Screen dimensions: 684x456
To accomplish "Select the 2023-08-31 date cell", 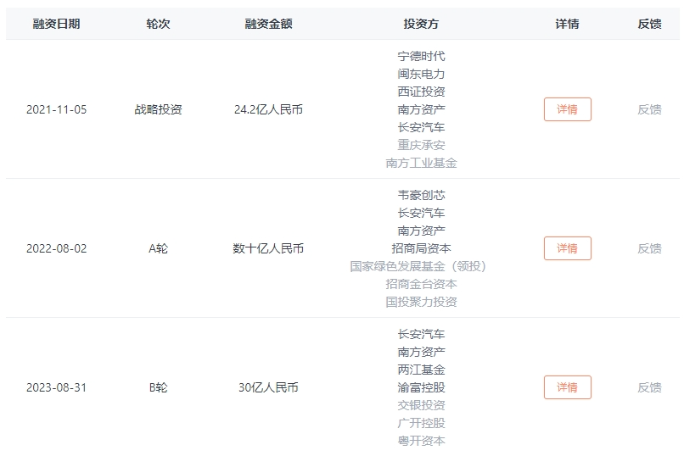I will [56, 387].
